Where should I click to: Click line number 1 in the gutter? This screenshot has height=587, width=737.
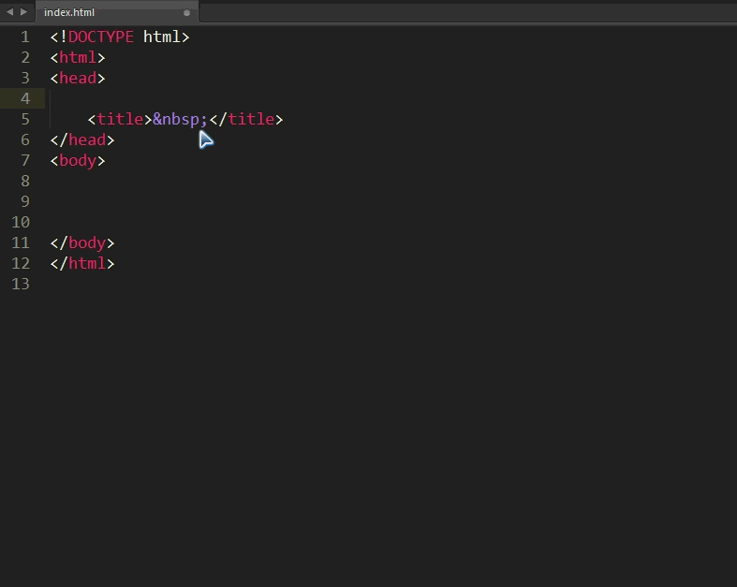(x=25, y=37)
